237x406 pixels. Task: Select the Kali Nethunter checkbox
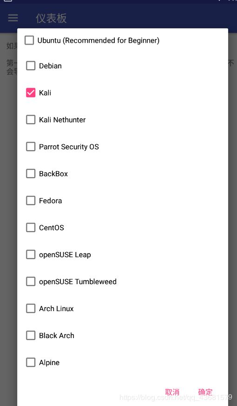pyautogui.click(x=31, y=120)
